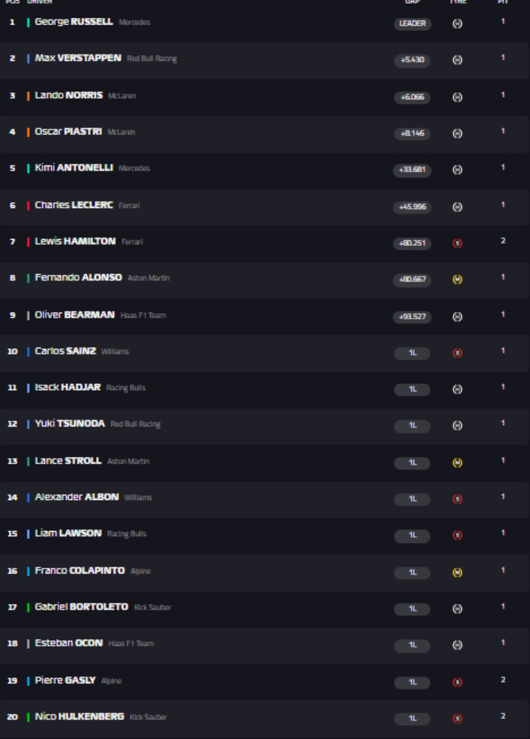Select Gasly's red soft tyre icon
Screen dimensions: 530x739
[x=457, y=682]
